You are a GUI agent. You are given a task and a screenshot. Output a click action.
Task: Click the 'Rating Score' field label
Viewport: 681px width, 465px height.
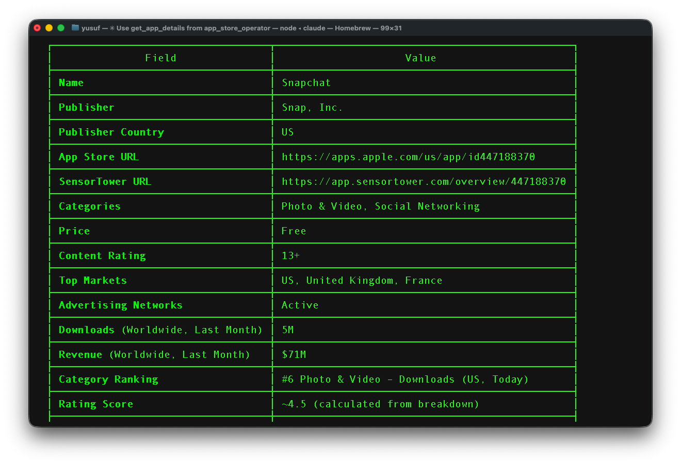click(x=96, y=404)
